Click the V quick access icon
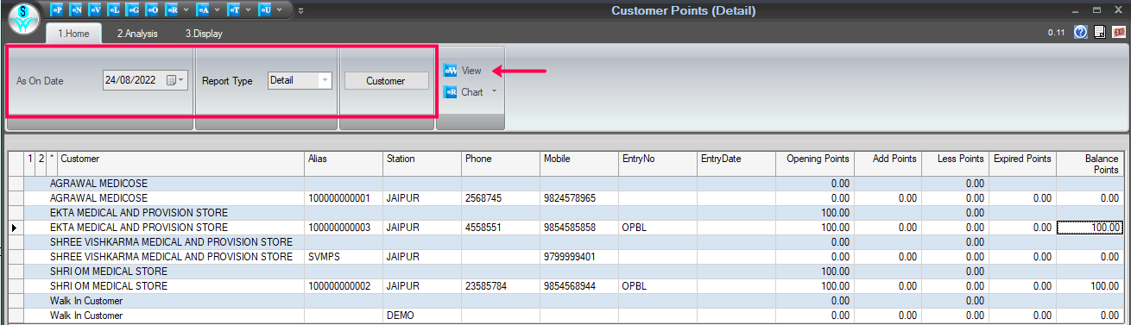 (95, 10)
